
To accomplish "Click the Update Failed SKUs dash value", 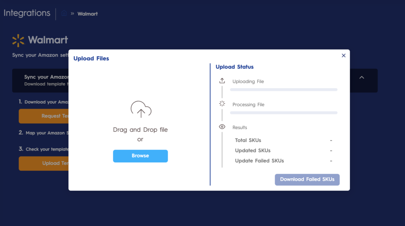I will click(331, 161).
